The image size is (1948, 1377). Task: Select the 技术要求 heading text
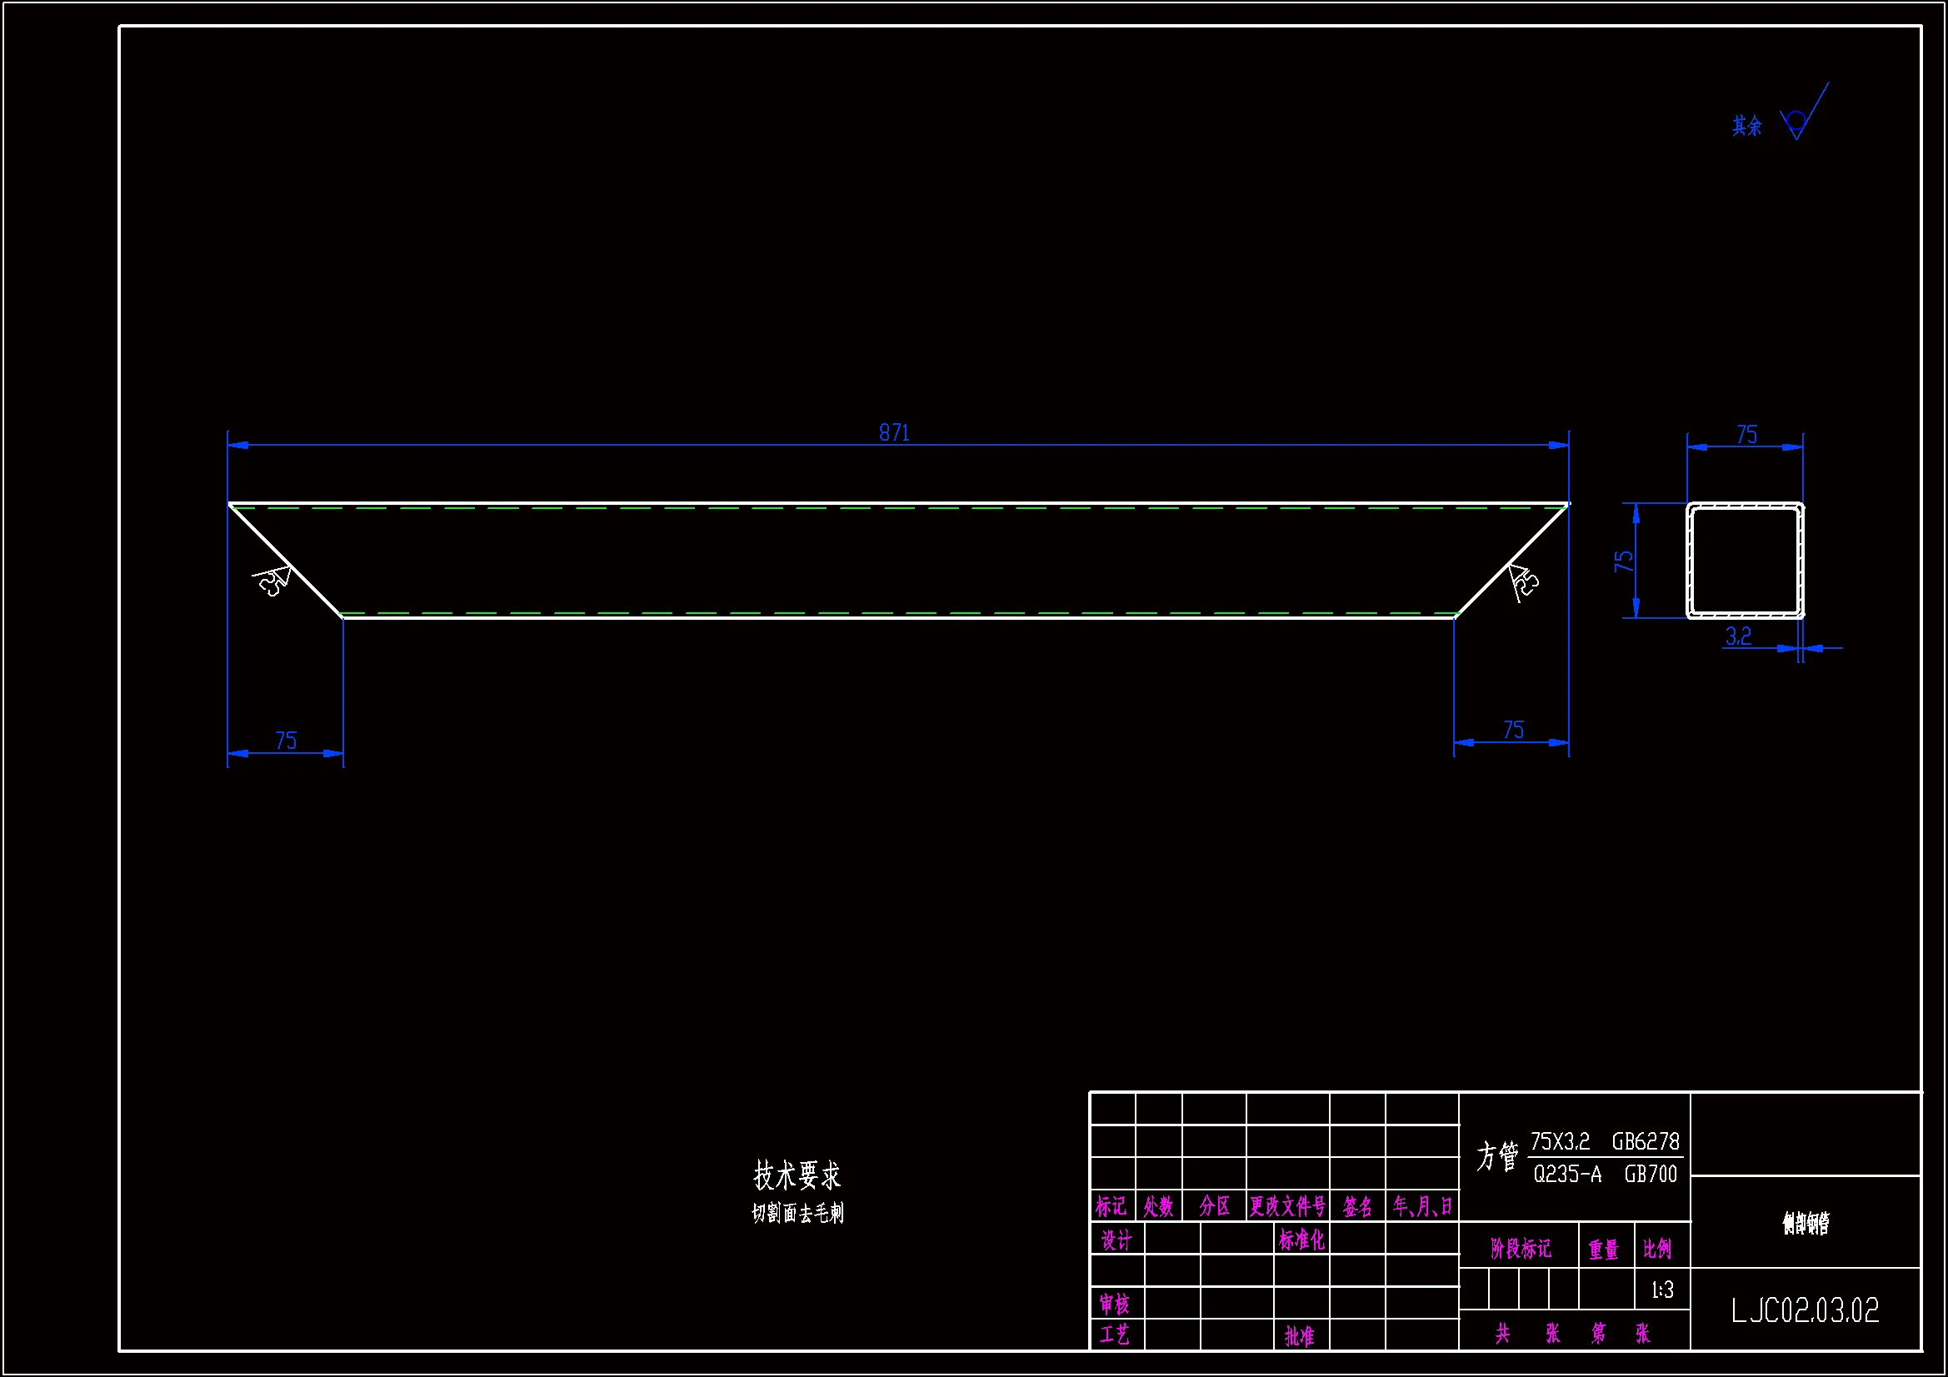click(797, 1176)
